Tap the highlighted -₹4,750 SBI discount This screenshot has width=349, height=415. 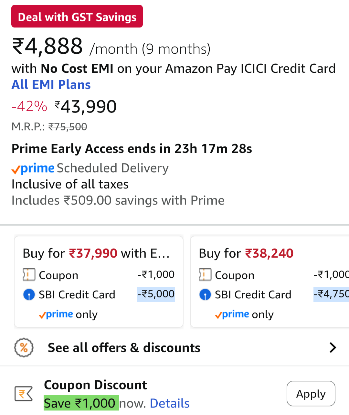tap(331, 294)
